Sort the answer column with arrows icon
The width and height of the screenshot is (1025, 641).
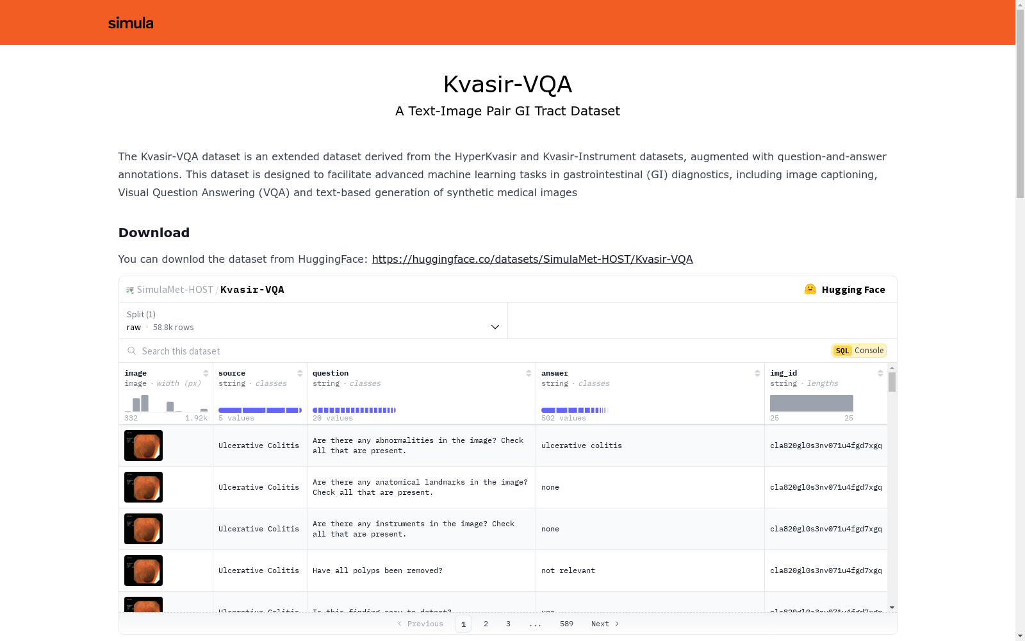(x=757, y=373)
